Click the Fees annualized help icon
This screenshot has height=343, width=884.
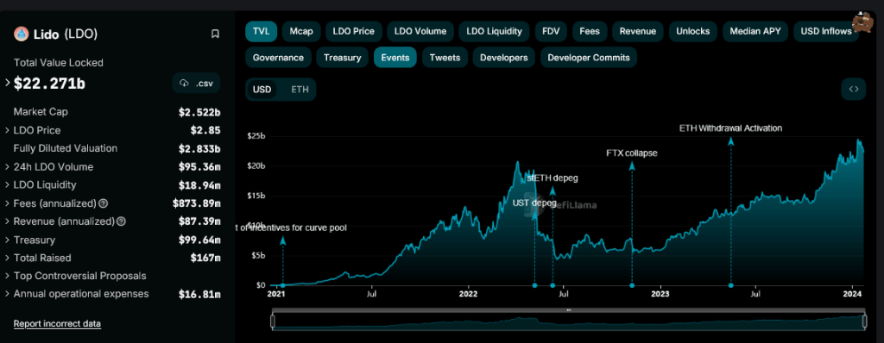[x=104, y=203]
